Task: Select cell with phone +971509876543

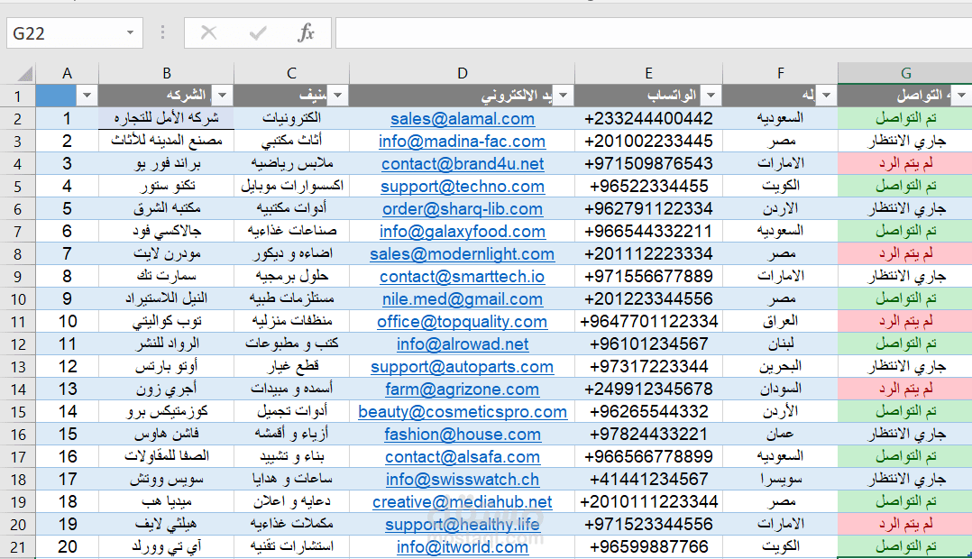Action: [648, 163]
